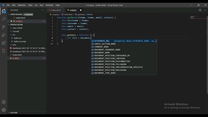
Task: Open the Help menu
Action: (x=58, y=5)
